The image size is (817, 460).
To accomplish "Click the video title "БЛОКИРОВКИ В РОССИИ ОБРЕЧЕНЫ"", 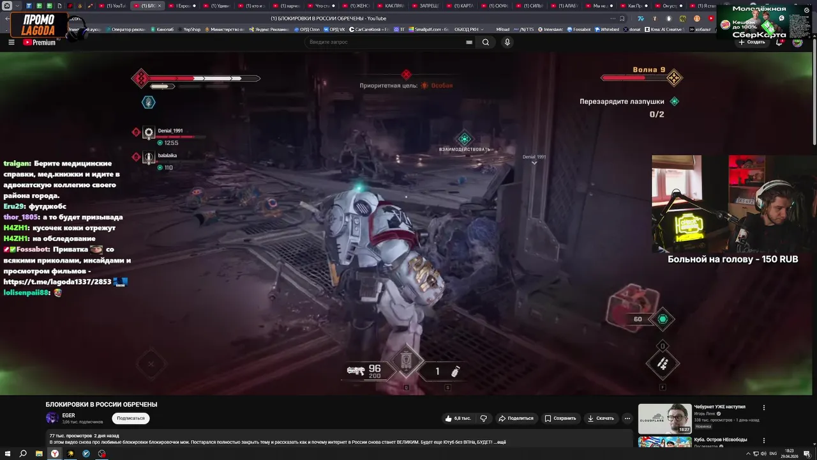I will tap(101, 404).
